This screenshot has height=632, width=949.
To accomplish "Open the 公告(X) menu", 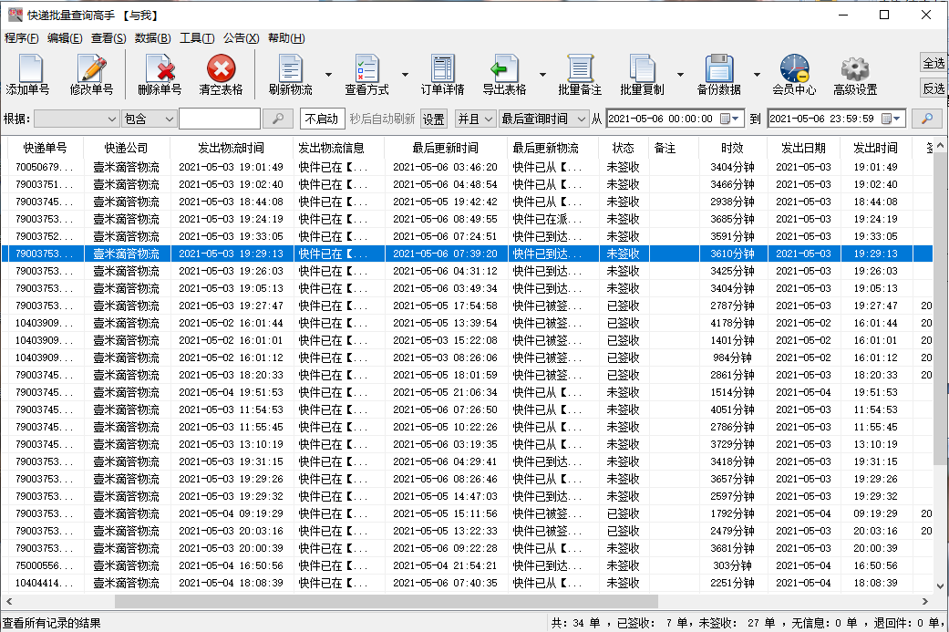I will click(x=241, y=38).
